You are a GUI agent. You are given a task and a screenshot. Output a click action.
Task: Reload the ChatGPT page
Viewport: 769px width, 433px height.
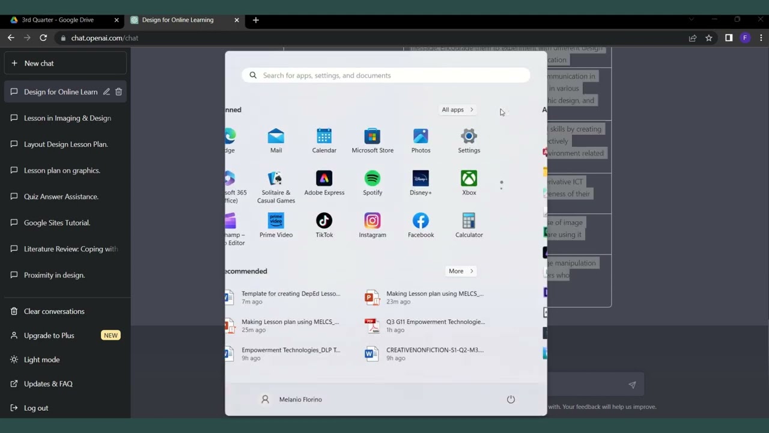[43, 38]
